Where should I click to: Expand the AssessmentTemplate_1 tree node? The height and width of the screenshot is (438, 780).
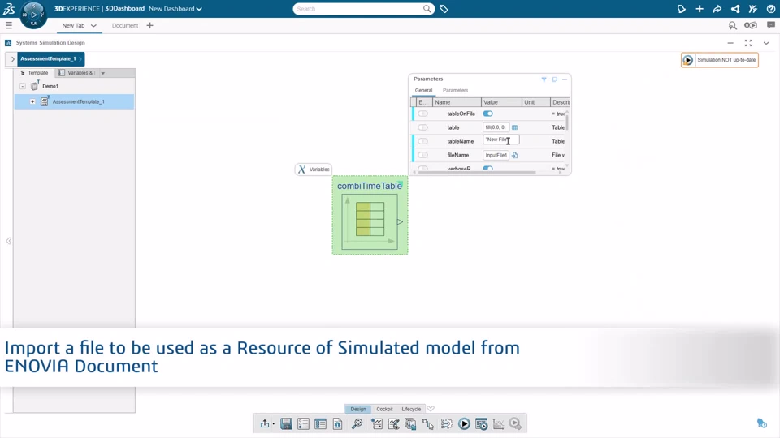pos(32,102)
